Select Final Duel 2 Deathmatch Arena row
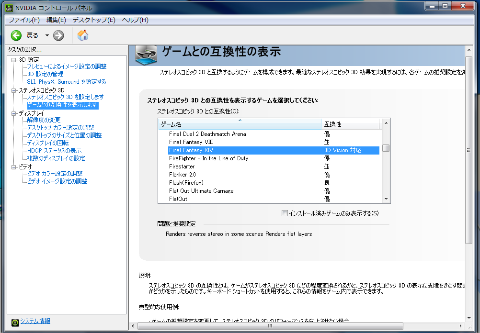This screenshot has width=480, height=333. [274, 134]
